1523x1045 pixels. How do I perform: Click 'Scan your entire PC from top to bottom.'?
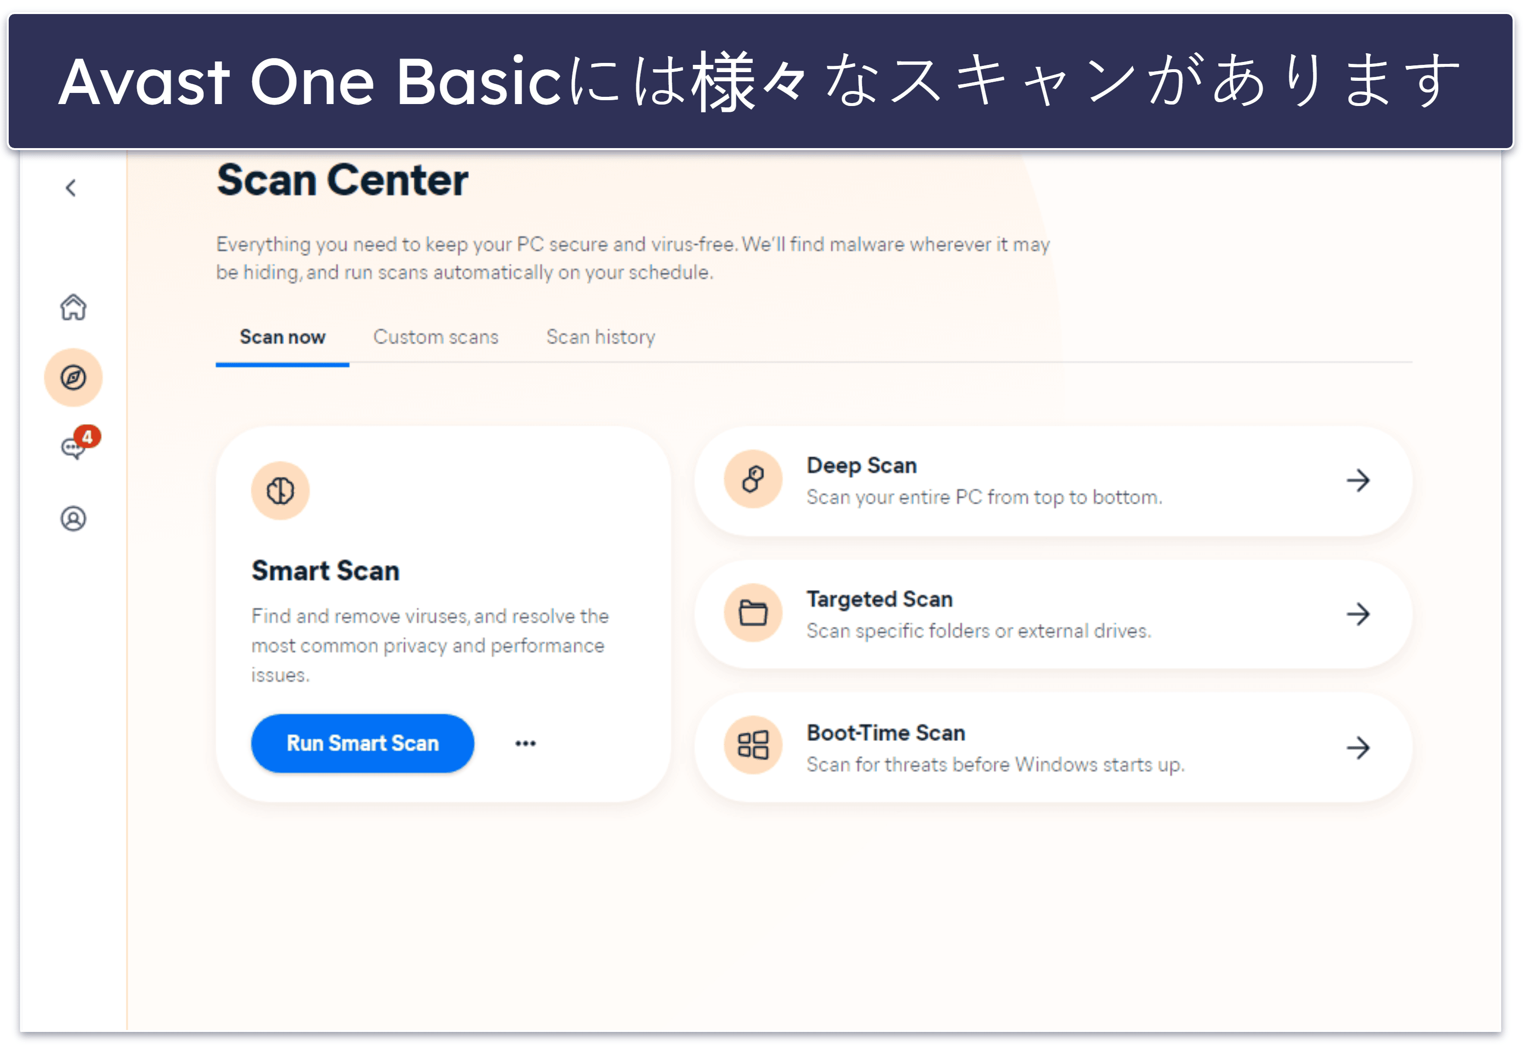[x=985, y=498]
